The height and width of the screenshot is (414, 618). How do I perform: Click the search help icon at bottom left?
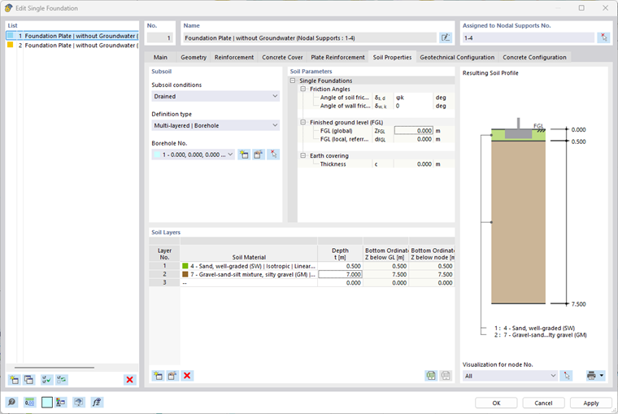tap(11, 402)
